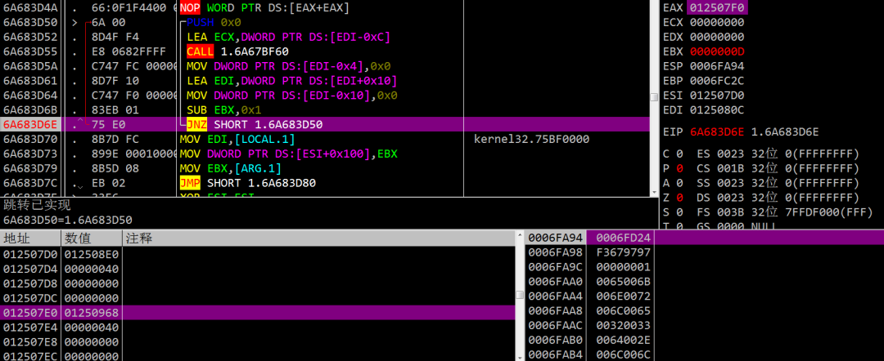Toggle the P parity flag value
Image resolution: width=884 pixels, height=361 pixels.
pyautogui.click(x=680, y=168)
